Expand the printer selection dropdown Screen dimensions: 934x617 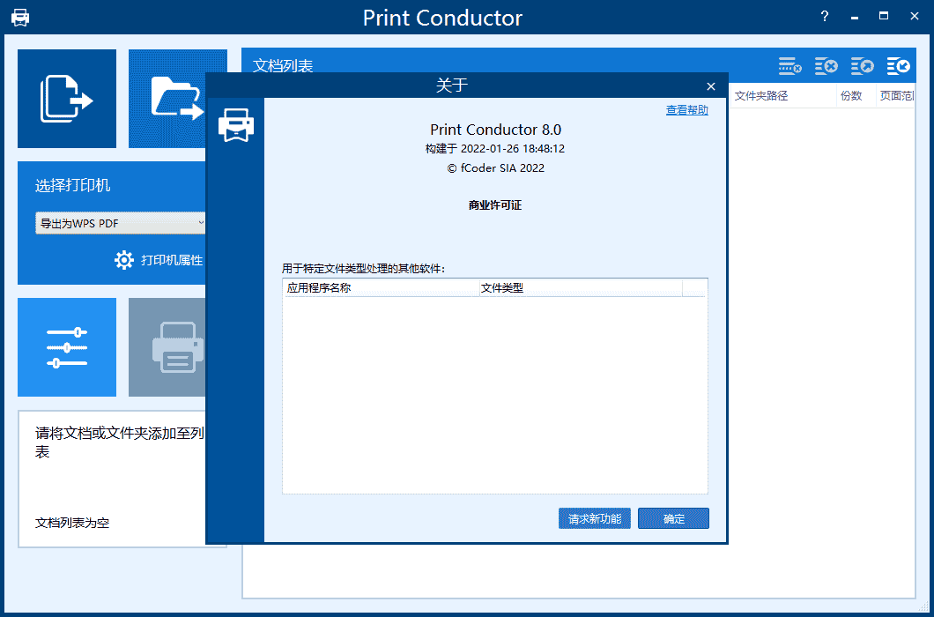coord(121,223)
